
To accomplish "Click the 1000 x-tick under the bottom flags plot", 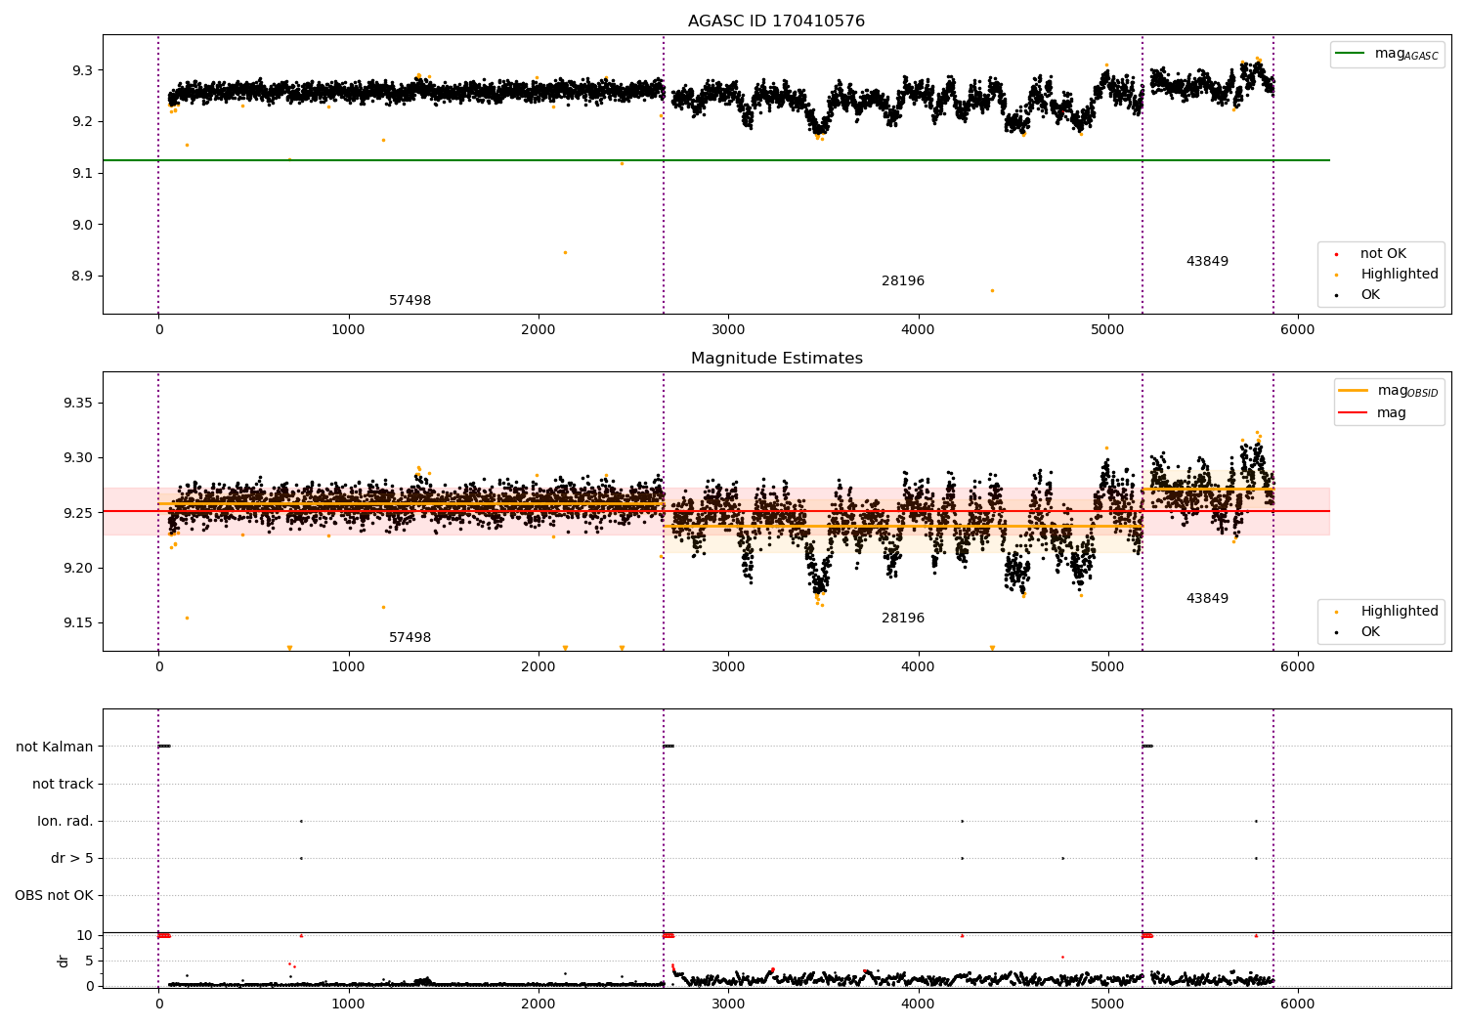I will tap(348, 1004).
